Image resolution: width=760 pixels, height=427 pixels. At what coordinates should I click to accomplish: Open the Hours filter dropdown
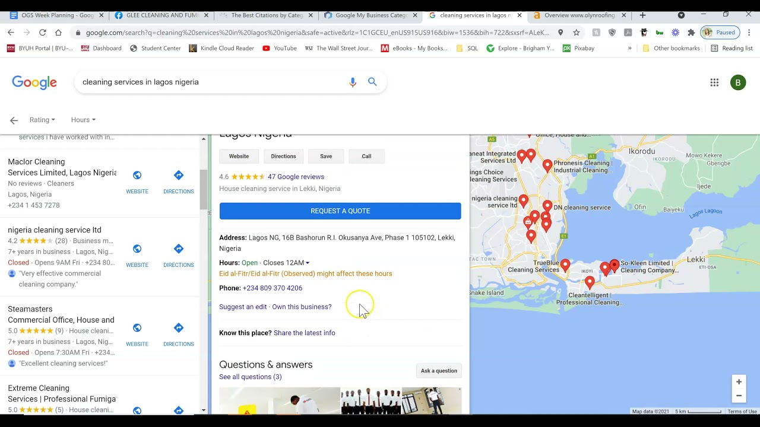point(83,120)
